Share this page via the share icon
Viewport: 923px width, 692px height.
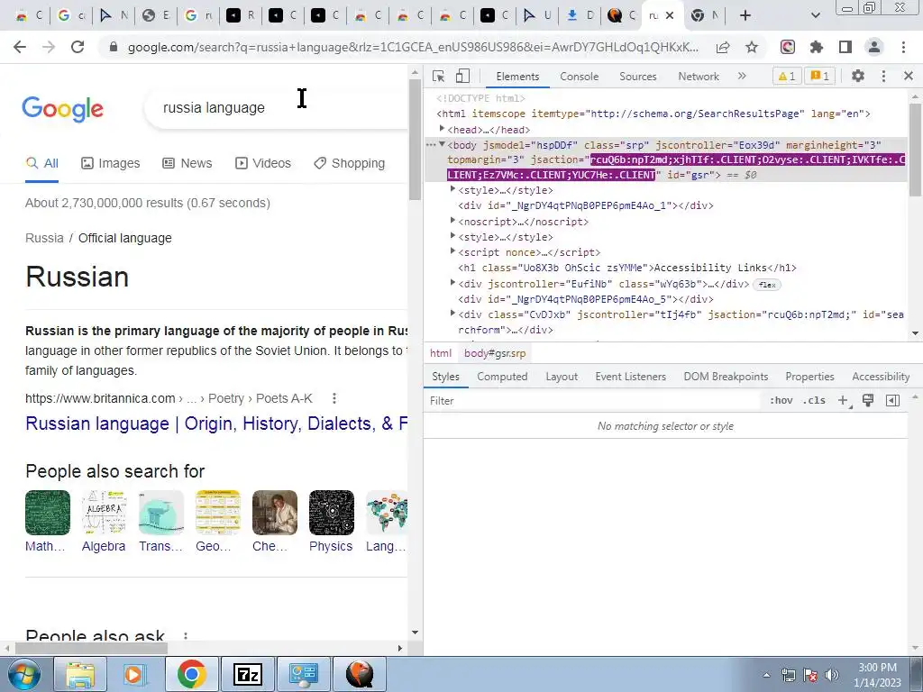(x=723, y=47)
